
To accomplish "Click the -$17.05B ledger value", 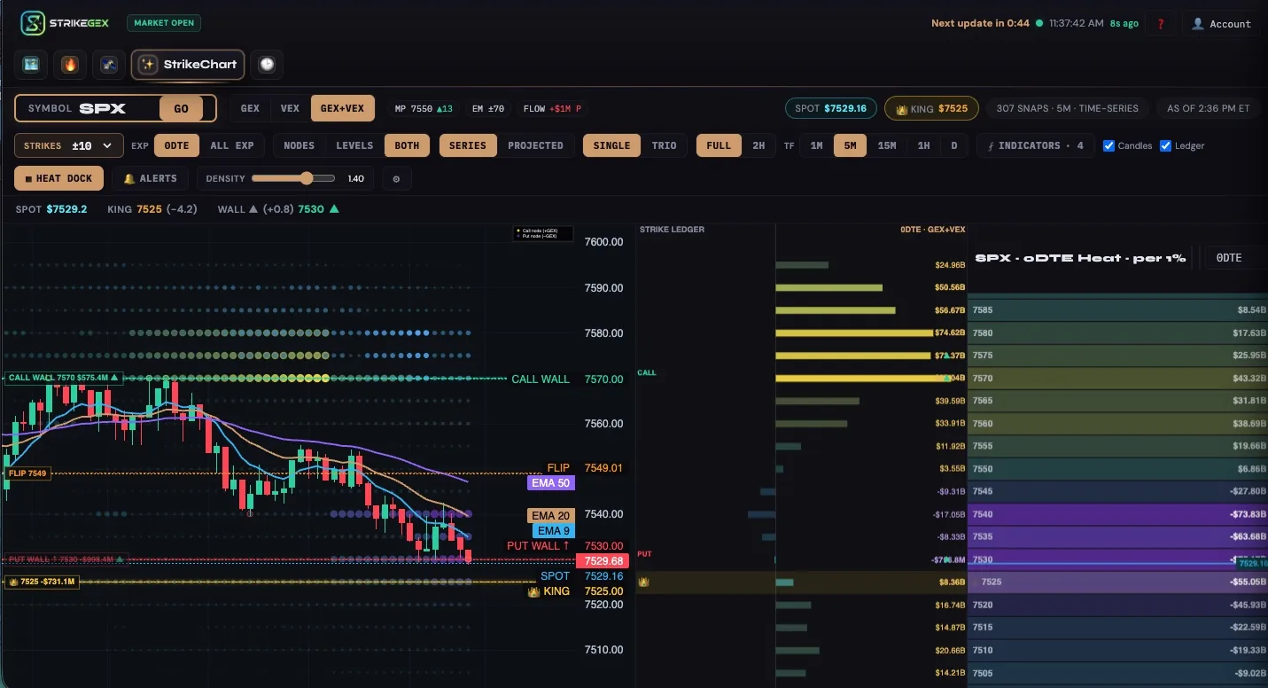I will (x=947, y=514).
